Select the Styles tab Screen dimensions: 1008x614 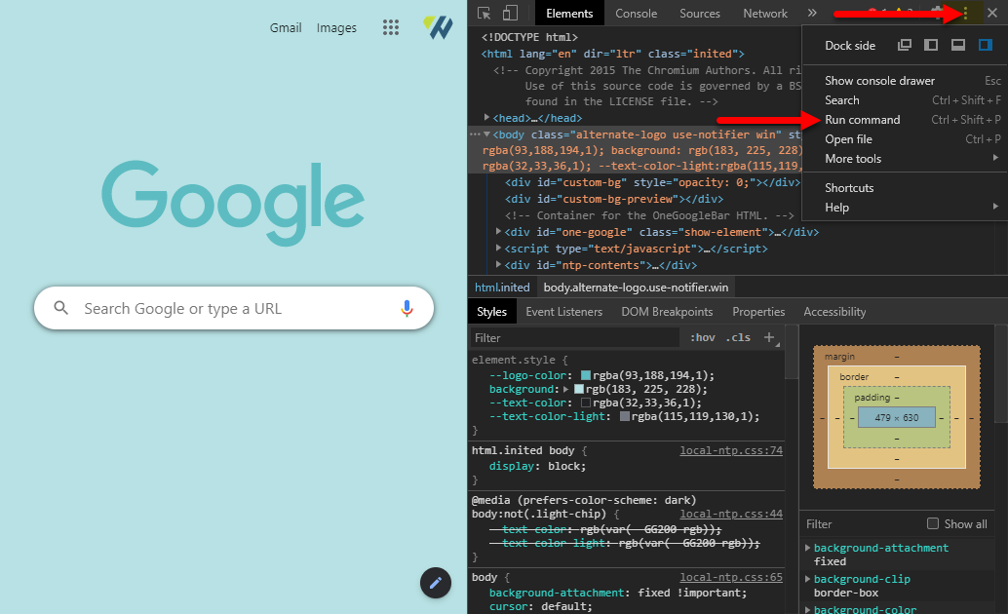491,312
